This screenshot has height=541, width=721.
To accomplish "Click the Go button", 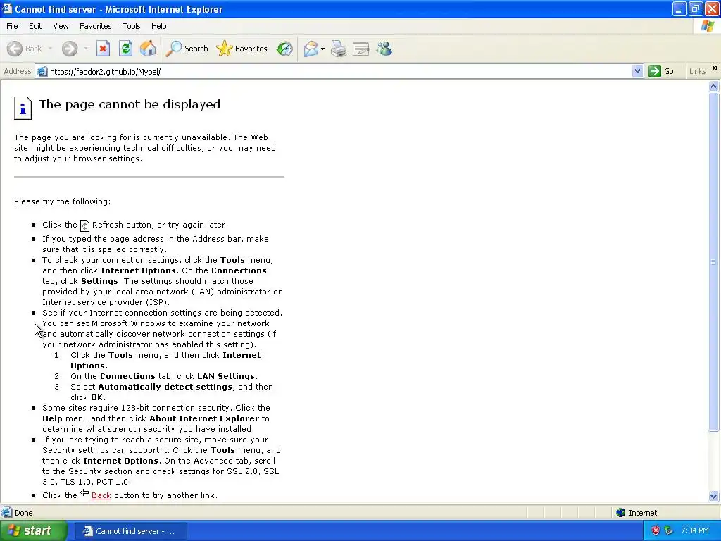I will click(661, 71).
